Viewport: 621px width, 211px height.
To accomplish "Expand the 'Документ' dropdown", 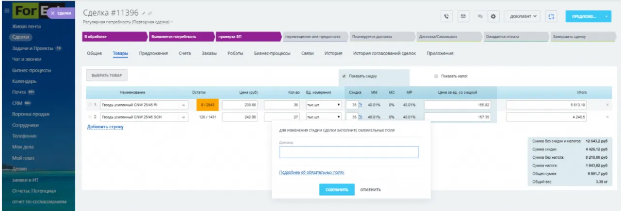I will click(x=523, y=16).
